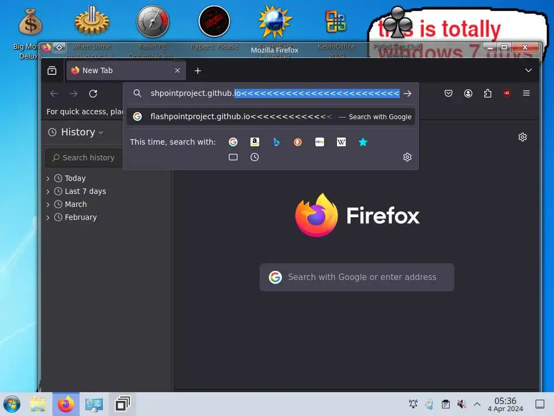This screenshot has width=554, height=416.
Task: Expand the February history folder
Action: (x=48, y=218)
